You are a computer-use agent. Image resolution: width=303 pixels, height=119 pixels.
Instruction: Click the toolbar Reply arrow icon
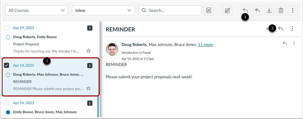coord(245,10)
